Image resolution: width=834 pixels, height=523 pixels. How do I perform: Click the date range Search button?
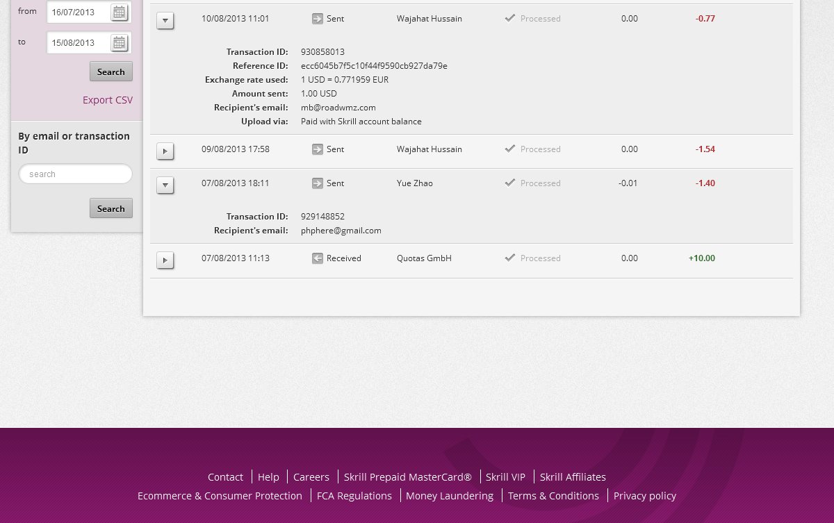pyautogui.click(x=111, y=72)
